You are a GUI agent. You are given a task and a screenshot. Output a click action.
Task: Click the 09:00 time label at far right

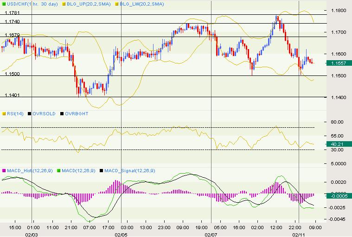point(315,228)
